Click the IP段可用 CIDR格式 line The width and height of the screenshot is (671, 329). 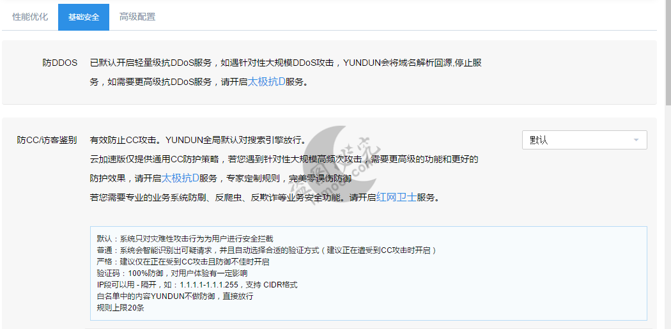tap(197, 284)
